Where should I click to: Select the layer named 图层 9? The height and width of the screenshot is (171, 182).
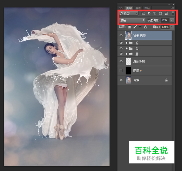[137, 71]
